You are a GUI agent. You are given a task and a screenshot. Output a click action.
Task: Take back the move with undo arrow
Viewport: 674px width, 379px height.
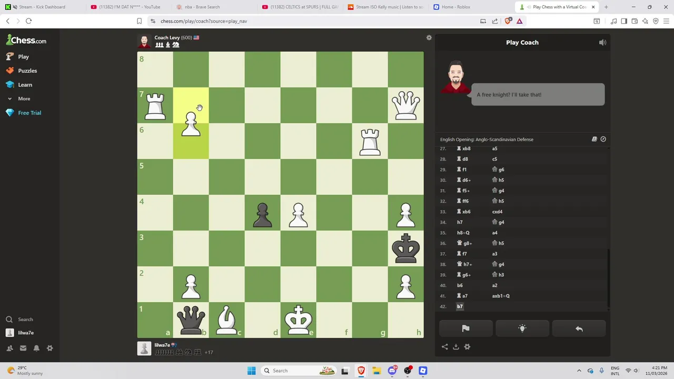coord(579,328)
